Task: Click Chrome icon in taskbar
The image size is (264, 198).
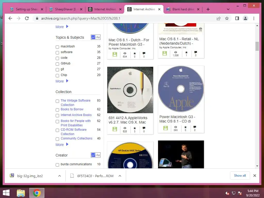Action: coord(37,193)
